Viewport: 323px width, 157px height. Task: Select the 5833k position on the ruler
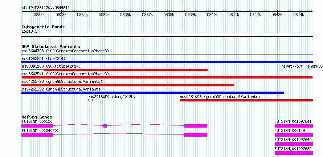(x=61, y=15)
